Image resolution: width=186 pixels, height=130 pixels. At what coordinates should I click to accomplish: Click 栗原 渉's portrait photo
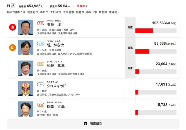pos(26,27)
